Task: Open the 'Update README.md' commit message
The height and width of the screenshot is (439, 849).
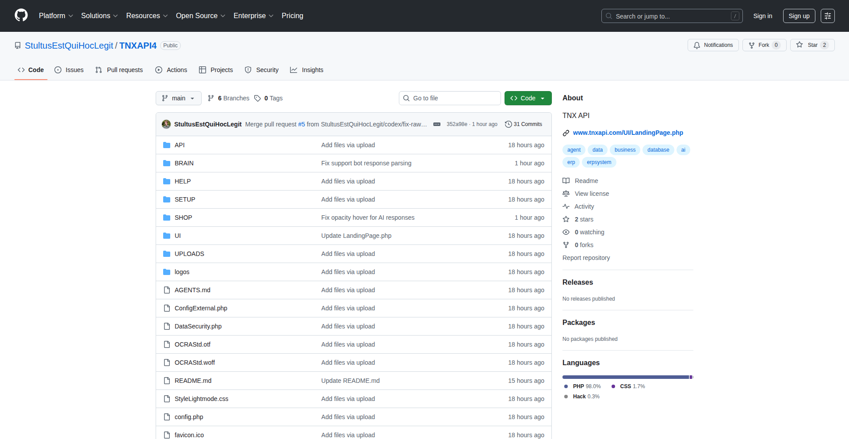Action: [350, 381]
